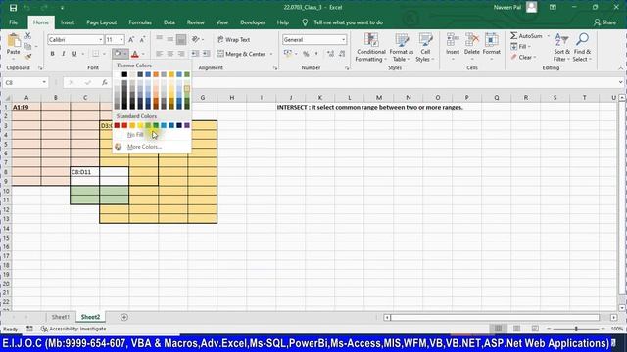This screenshot has width=627, height=352.
Task: Click the Share button
Action: coord(605,22)
